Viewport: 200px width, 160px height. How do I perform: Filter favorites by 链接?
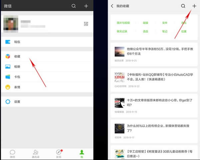click(145, 23)
